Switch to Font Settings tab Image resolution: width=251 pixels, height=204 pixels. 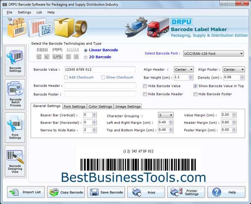74,107
